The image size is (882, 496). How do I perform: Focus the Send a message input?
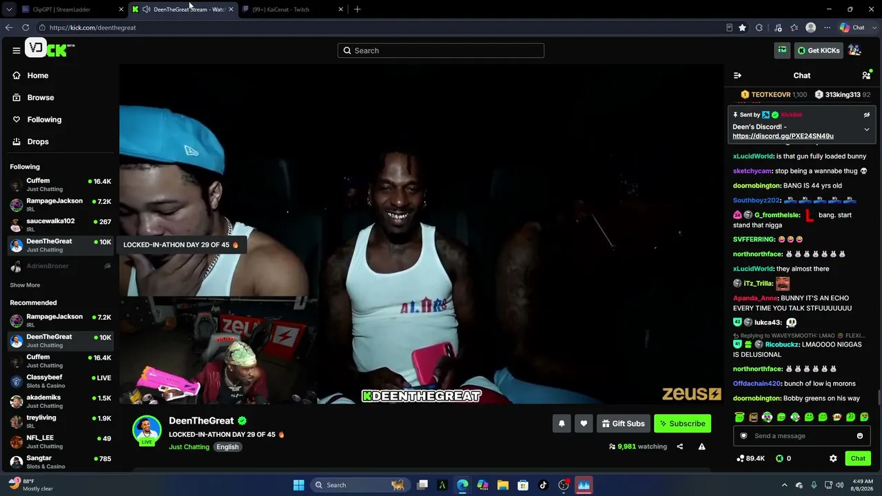click(x=801, y=436)
